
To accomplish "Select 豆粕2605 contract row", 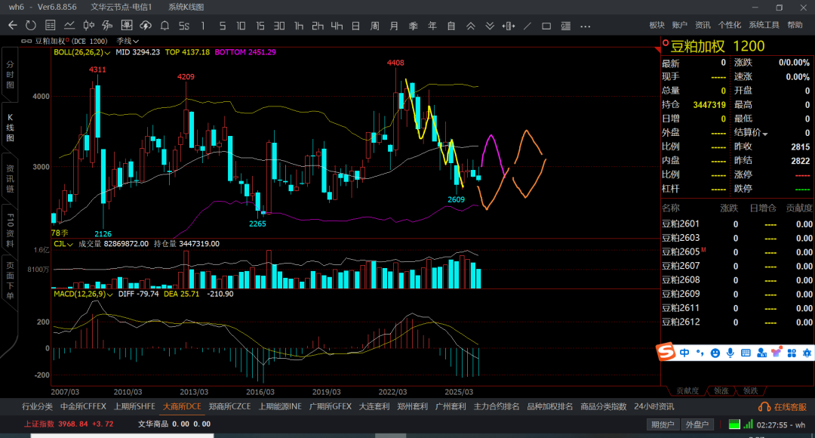I will [x=681, y=251].
